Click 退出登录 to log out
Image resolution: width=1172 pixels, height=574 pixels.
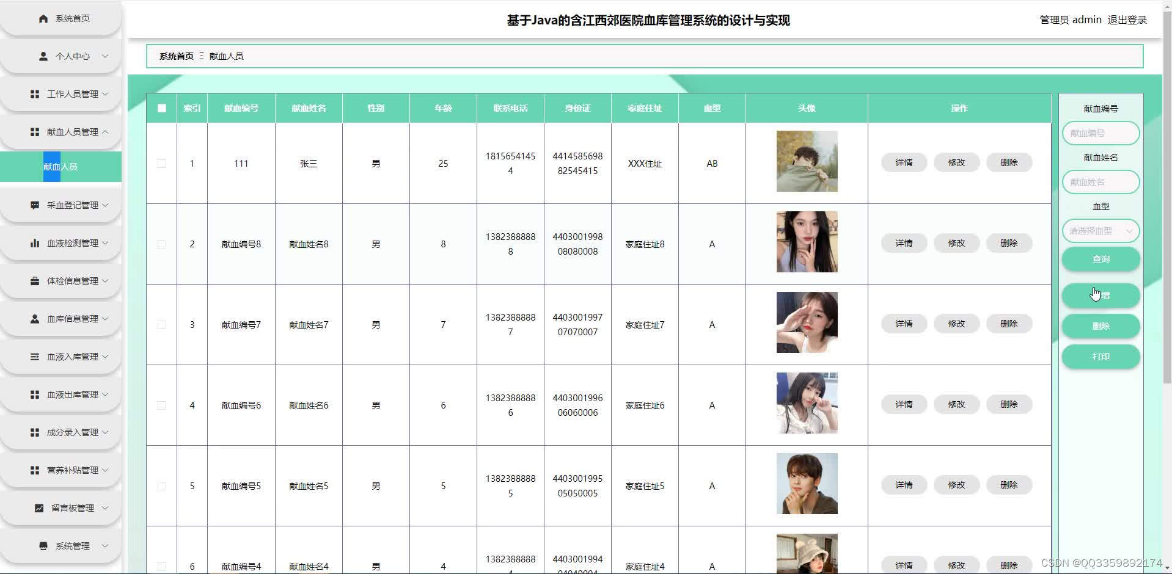tap(1127, 20)
